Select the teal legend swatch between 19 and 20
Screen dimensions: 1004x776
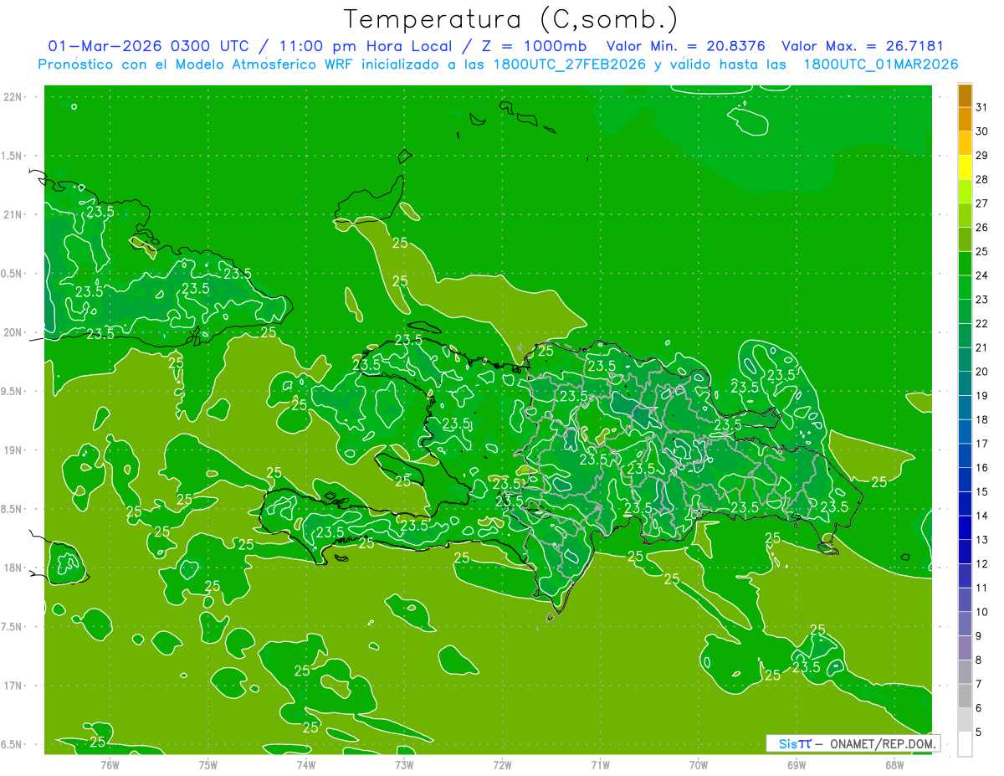(965, 383)
